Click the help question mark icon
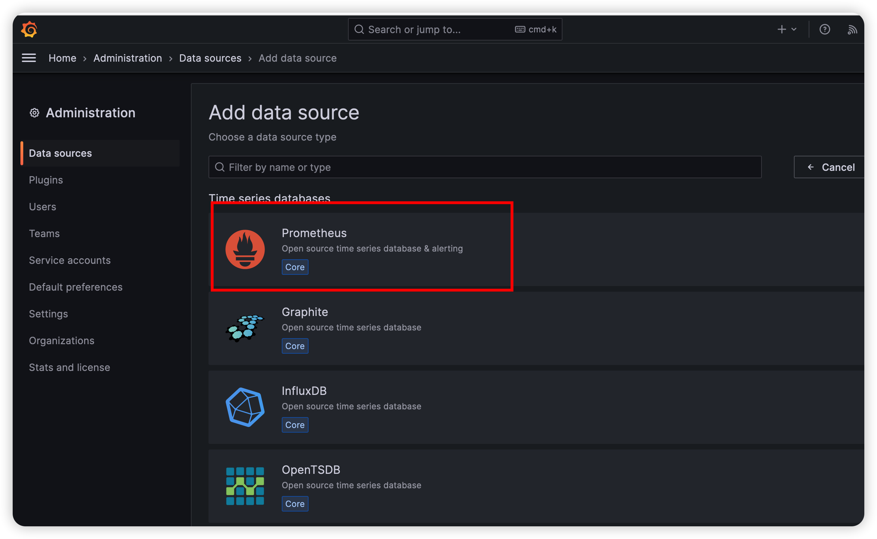Viewport: 877px width, 539px height. 824,29
